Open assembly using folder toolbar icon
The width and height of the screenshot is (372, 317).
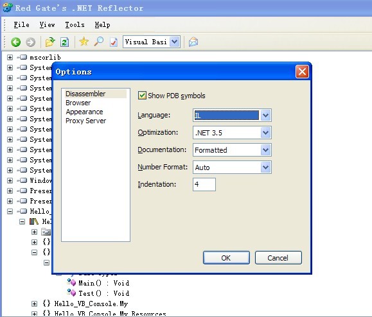50,42
